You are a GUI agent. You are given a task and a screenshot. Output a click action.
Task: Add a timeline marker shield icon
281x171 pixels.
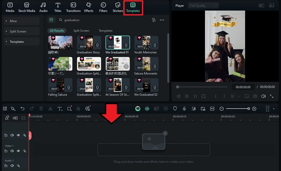point(175,108)
